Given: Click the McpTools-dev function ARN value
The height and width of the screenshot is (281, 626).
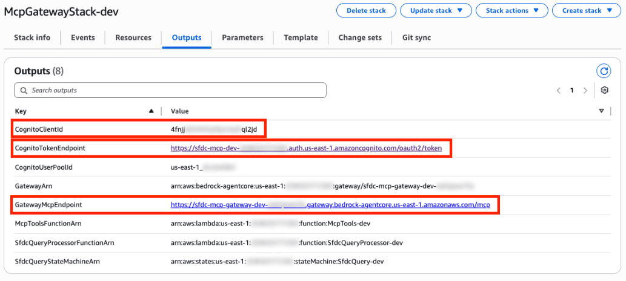Looking at the screenshot, I should tap(271, 224).
